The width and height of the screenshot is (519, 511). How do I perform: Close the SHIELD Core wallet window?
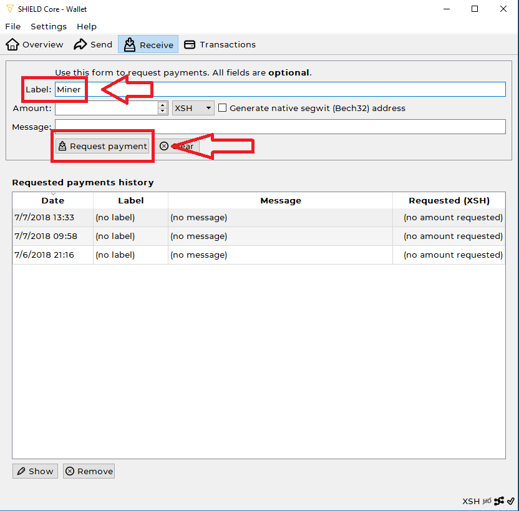[503, 9]
